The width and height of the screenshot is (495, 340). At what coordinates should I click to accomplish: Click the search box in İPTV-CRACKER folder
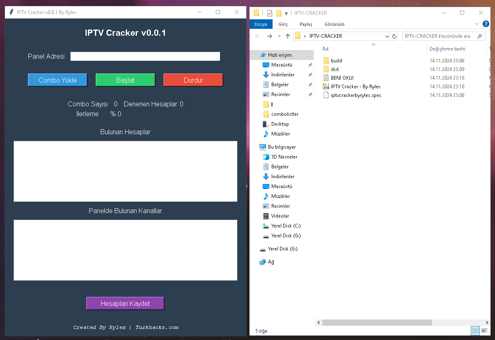(x=439, y=36)
